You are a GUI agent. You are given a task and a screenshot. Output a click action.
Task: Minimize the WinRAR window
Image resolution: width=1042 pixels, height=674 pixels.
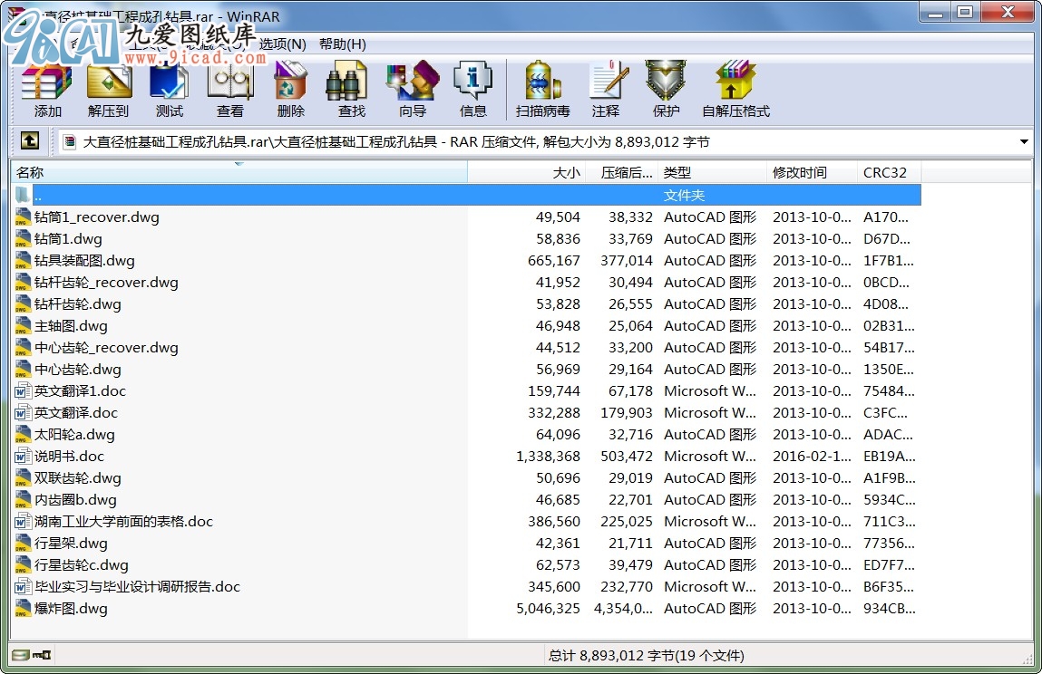coord(936,11)
